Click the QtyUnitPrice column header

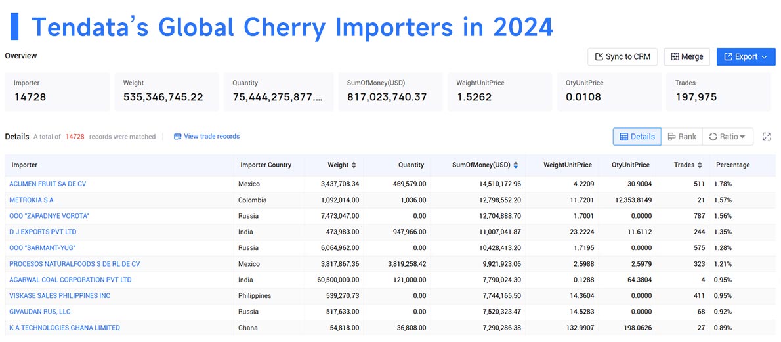point(631,165)
